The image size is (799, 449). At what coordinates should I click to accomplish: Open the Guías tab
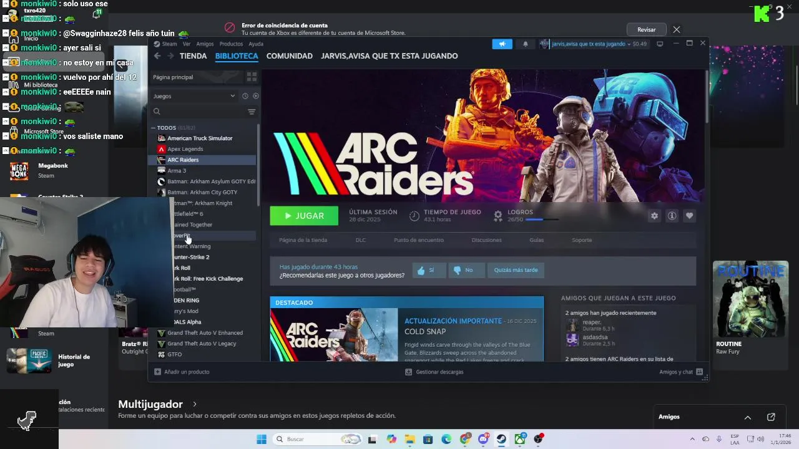[536, 240]
